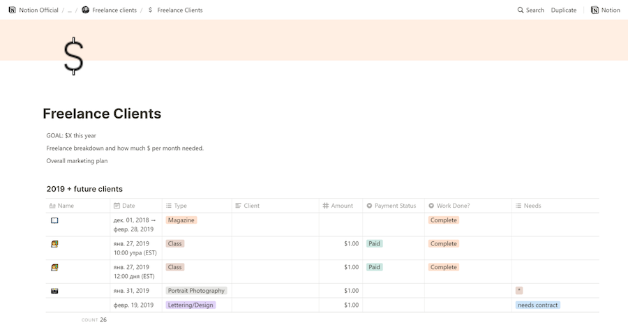Click the Freelance clients breadcrumb icon

[x=86, y=10]
